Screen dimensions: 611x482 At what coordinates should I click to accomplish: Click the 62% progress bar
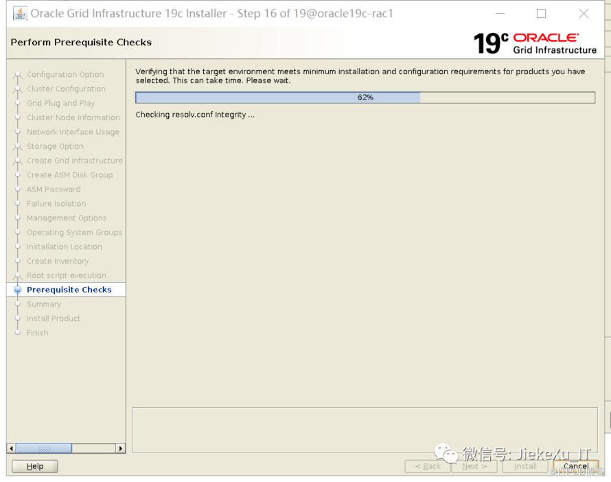(x=365, y=97)
